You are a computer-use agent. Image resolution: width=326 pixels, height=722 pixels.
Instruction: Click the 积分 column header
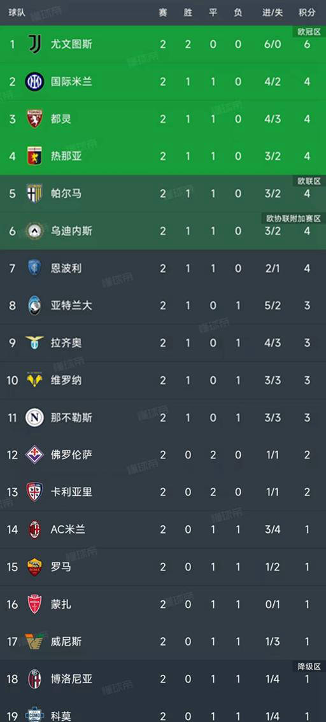click(307, 13)
